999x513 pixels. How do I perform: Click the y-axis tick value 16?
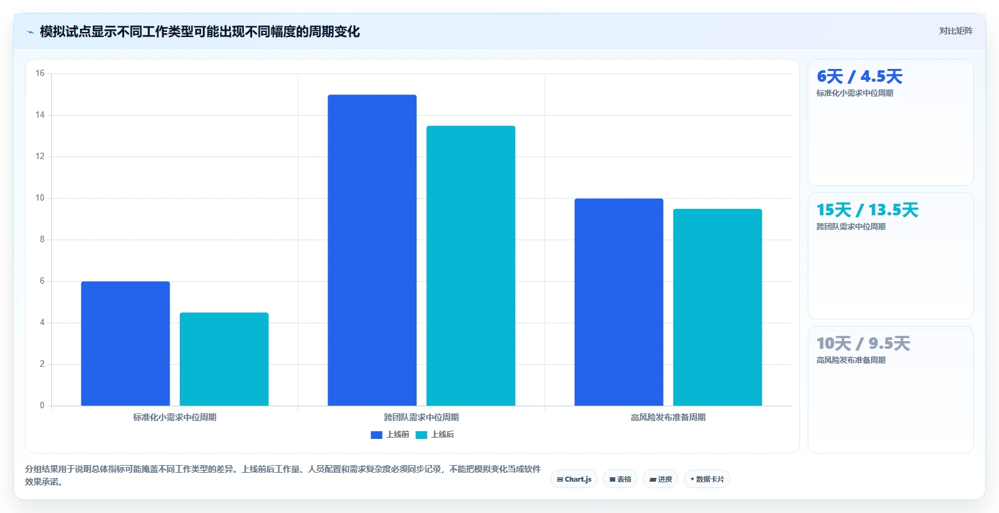(40, 73)
